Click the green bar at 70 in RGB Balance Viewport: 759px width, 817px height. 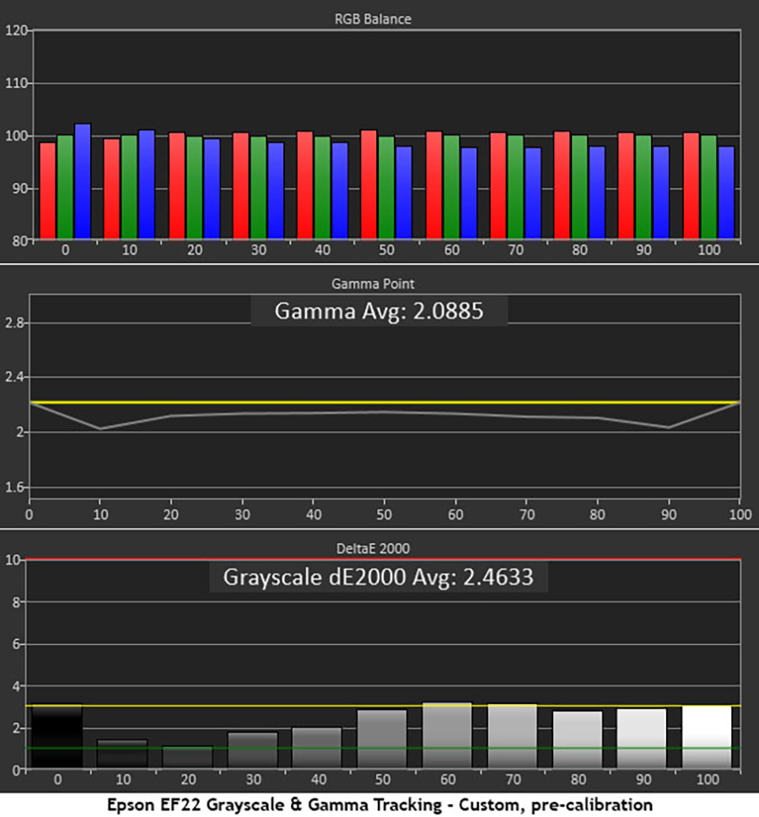point(515,187)
